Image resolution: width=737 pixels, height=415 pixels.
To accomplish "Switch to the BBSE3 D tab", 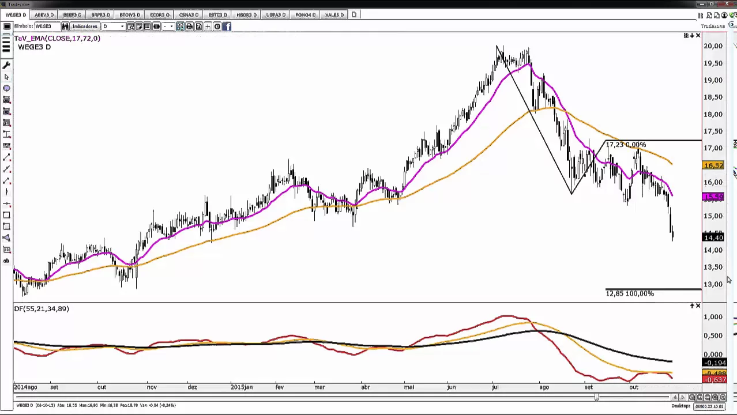I will click(x=72, y=14).
